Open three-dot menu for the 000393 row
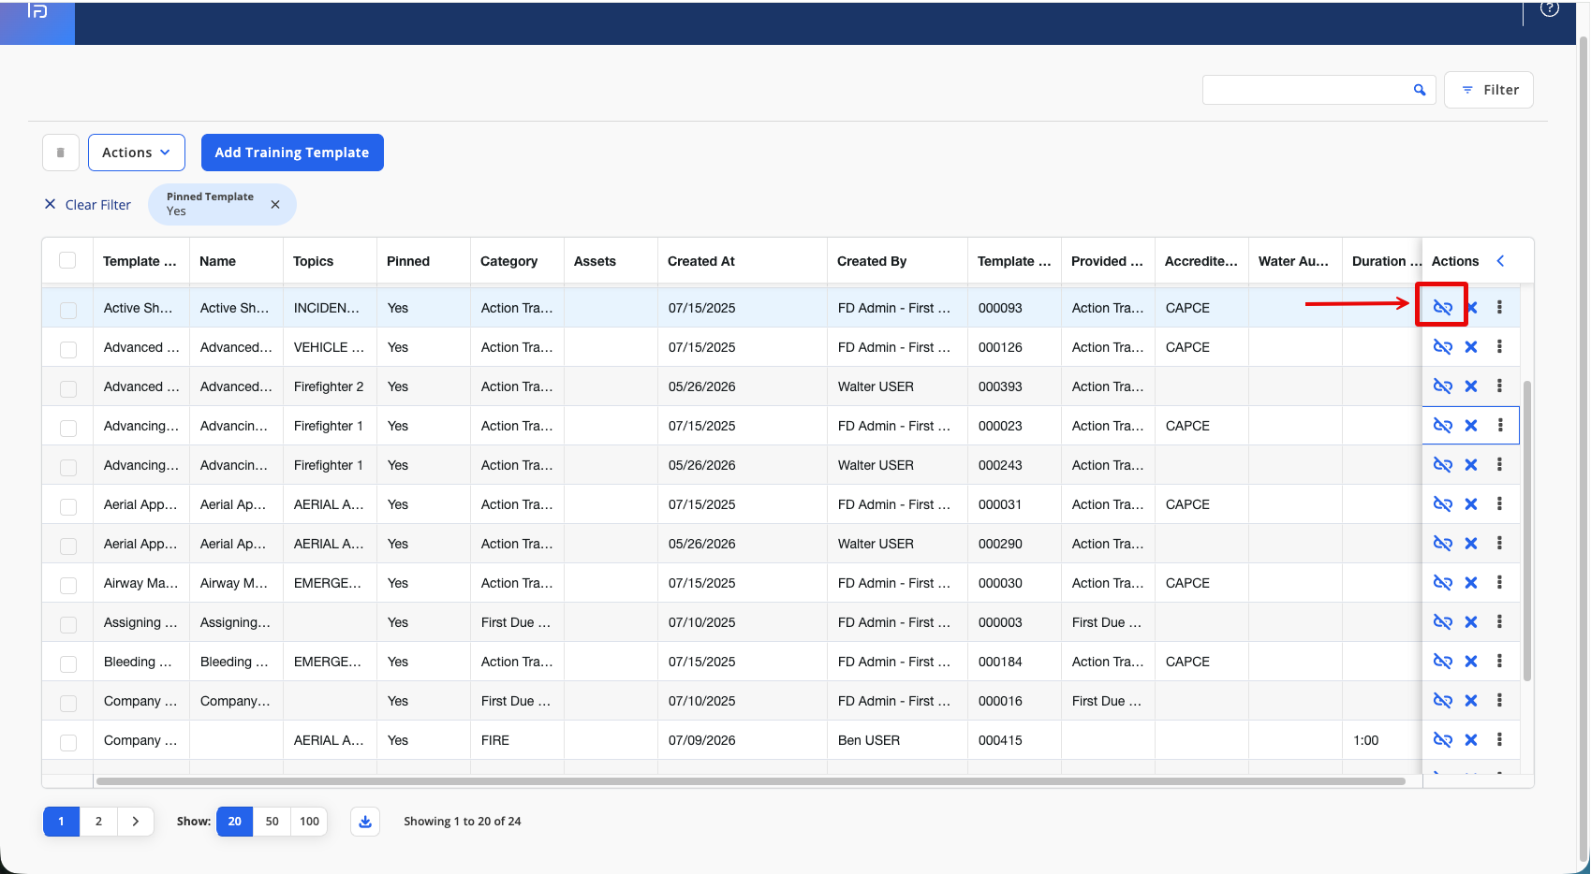Viewport: 1591px width, 874px height. coord(1499,386)
